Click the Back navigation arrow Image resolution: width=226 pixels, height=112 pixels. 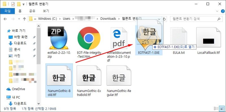(5, 19)
